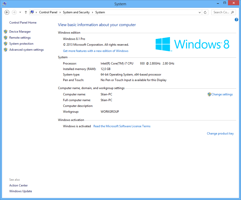
Task: Click the shield icon beside Change settings
Action: click(209, 94)
